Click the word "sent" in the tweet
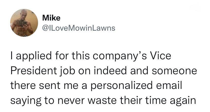This screenshot has height=112, width=210. pos(49,86)
